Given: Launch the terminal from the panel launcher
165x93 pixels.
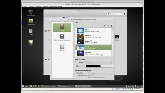Looking at the screenshot, I should tap(36, 86).
